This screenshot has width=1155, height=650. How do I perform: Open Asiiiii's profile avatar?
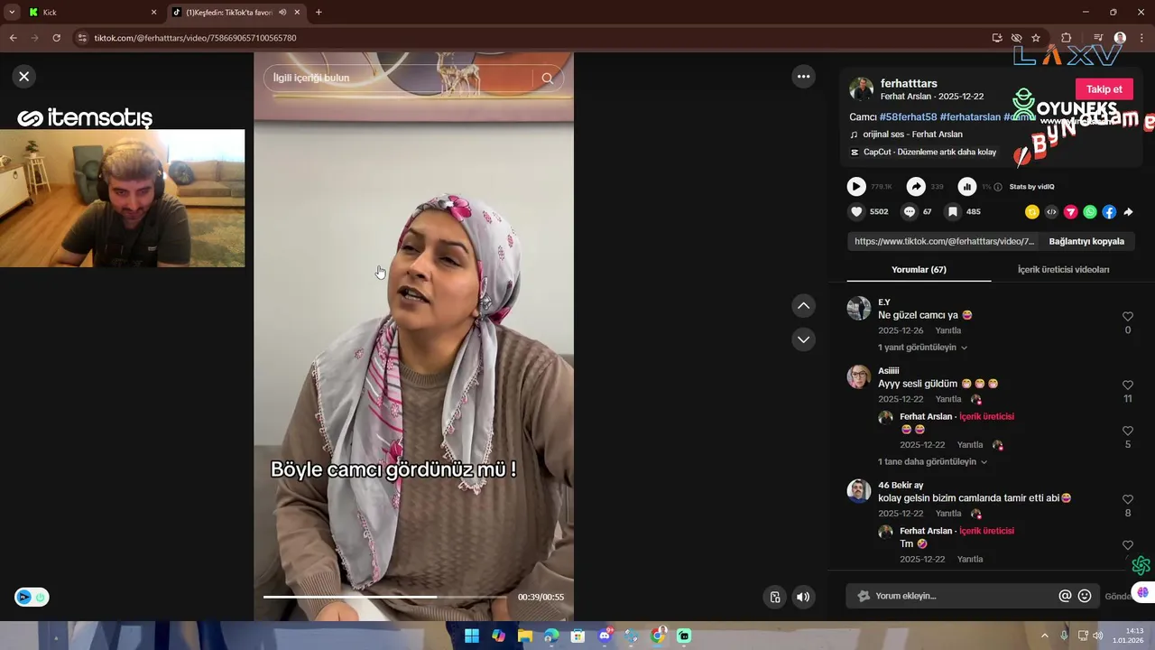(859, 376)
